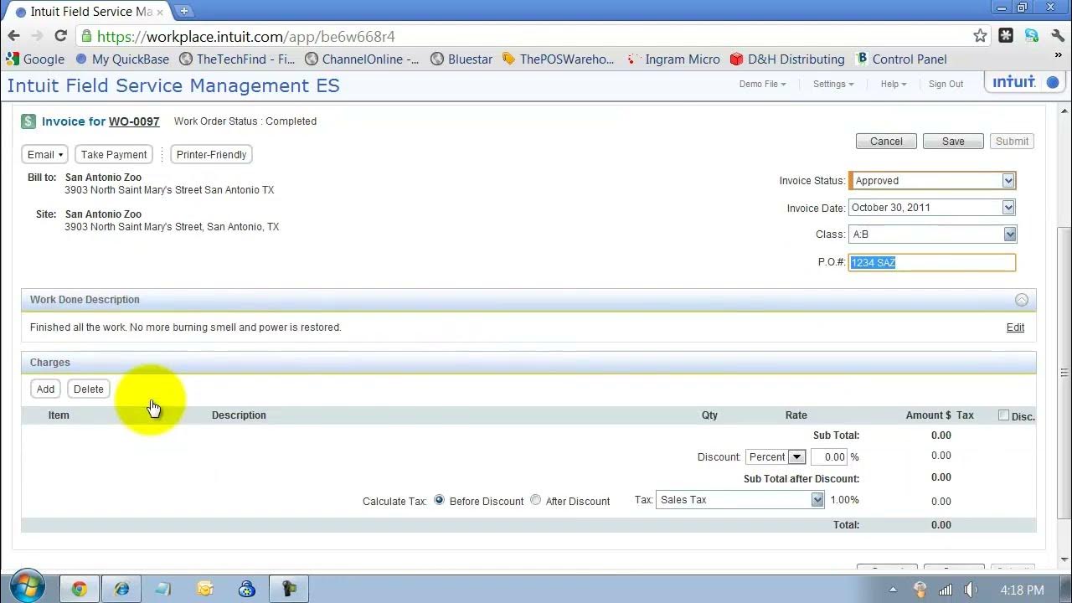Open the Control Panel bookmark
This screenshot has width=1072, height=603.
[901, 59]
